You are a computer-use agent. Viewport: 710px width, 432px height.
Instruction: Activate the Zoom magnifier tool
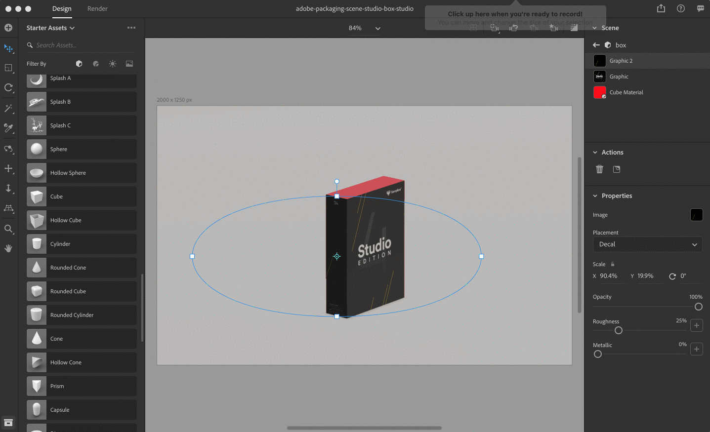[x=8, y=229]
